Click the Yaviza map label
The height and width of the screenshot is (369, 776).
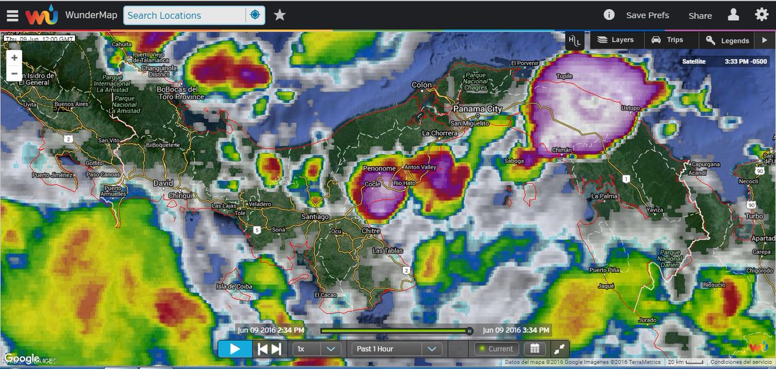click(654, 210)
